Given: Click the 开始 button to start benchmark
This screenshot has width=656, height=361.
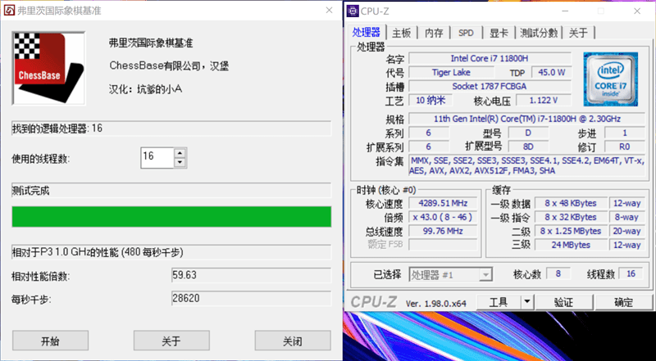Looking at the screenshot, I should (x=50, y=341).
